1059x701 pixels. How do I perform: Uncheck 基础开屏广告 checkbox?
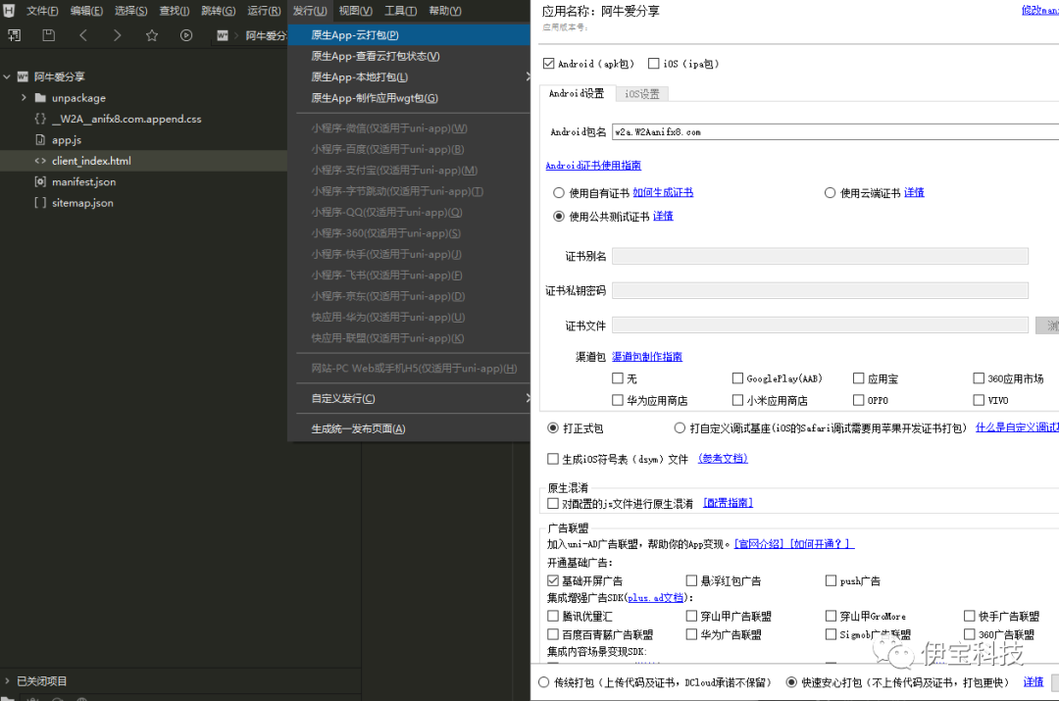point(552,580)
